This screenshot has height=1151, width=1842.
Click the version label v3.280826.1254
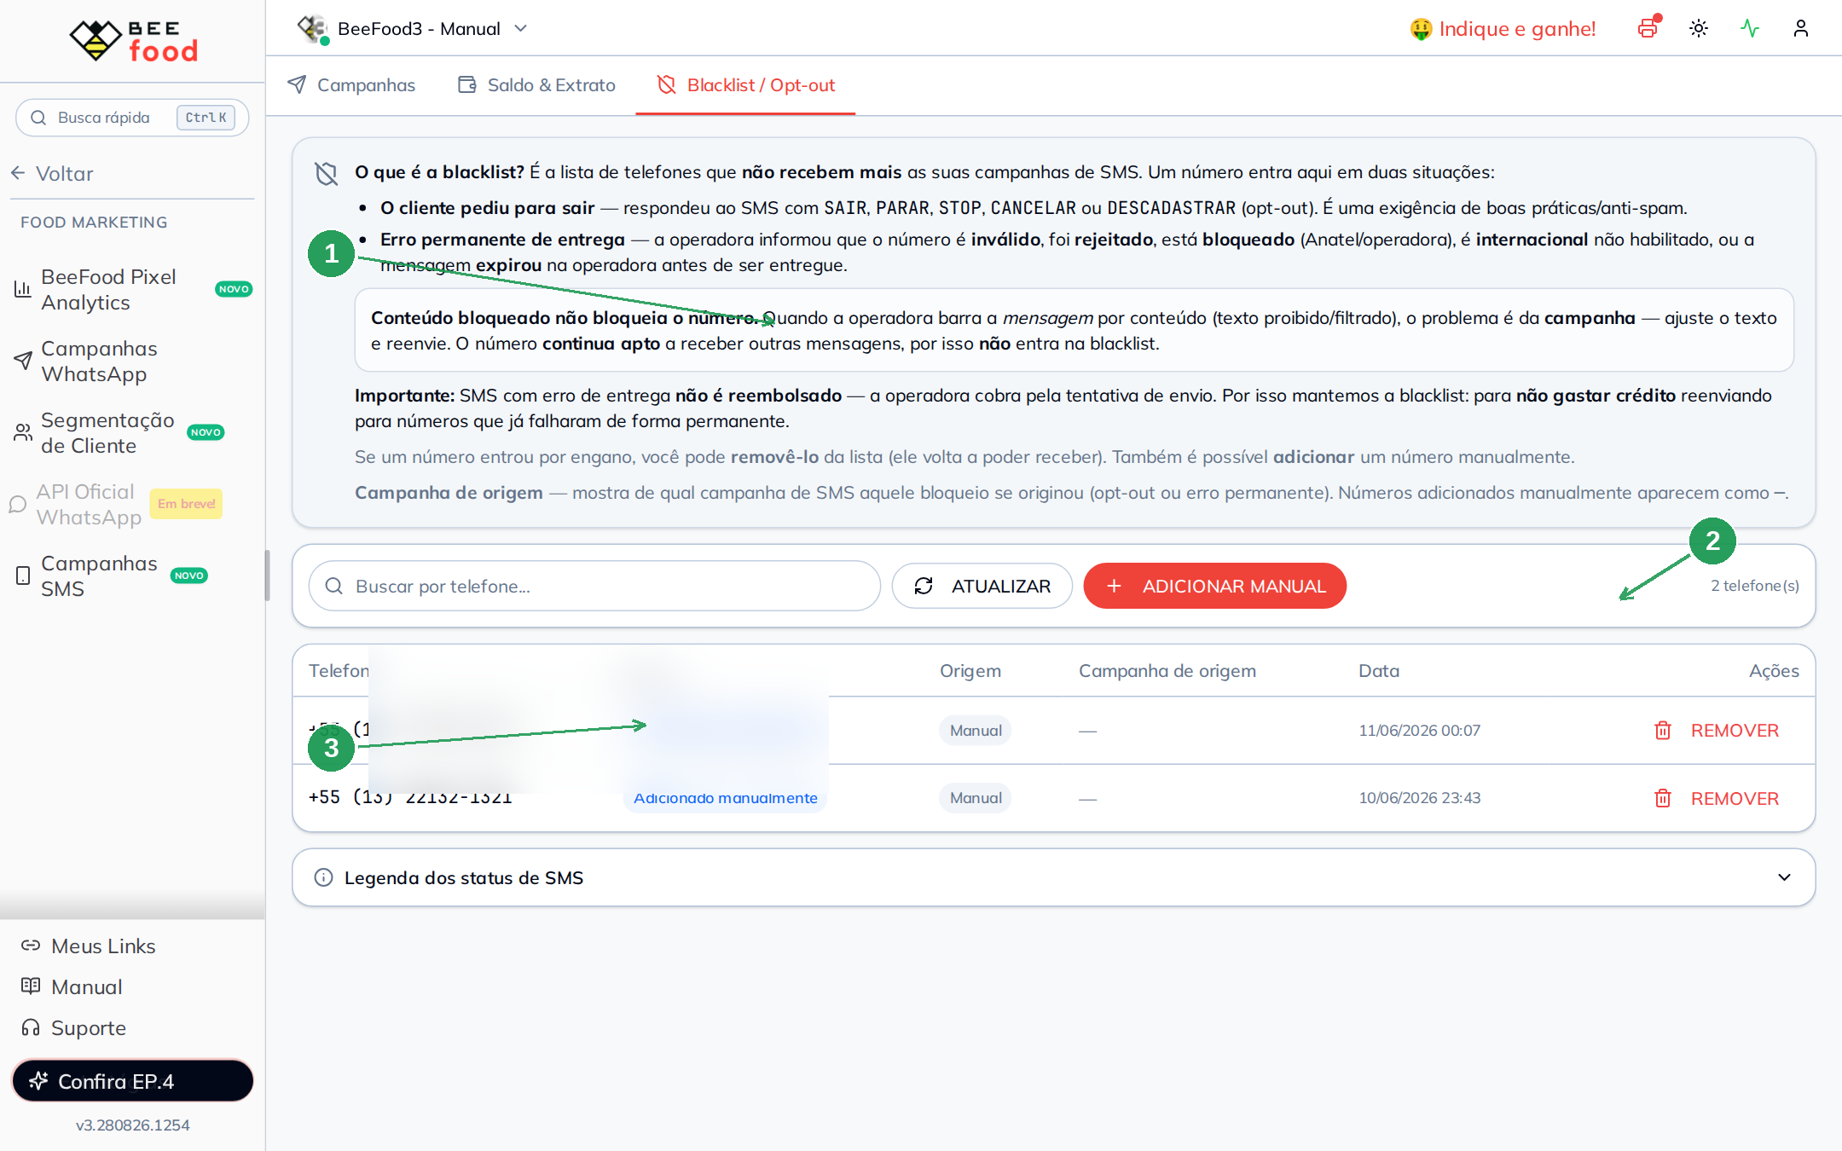tap(132, 1125)
